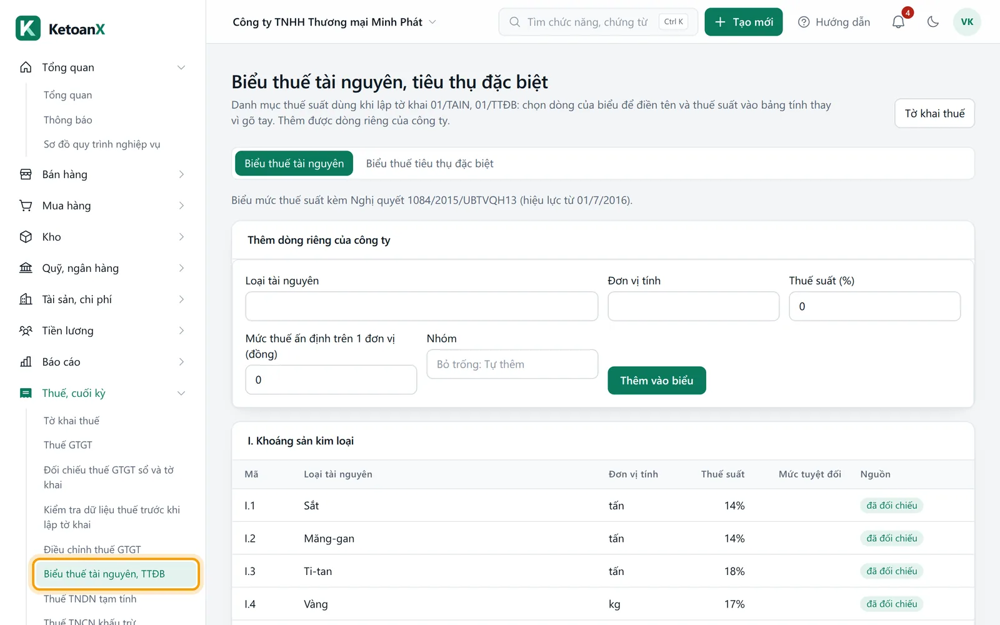Select the Biểu thuế tài nguyên tab

(x=294, y=163)
